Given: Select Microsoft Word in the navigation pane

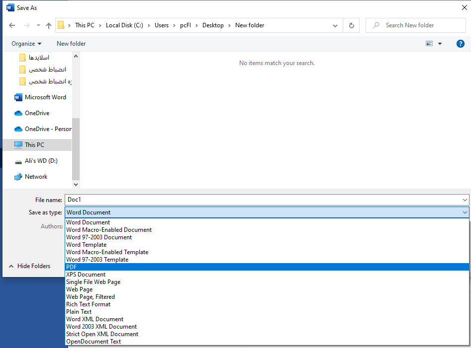Looking at the screenshot, I should [45, 97].
